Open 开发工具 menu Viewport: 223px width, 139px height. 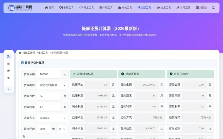tap(86, 8)
